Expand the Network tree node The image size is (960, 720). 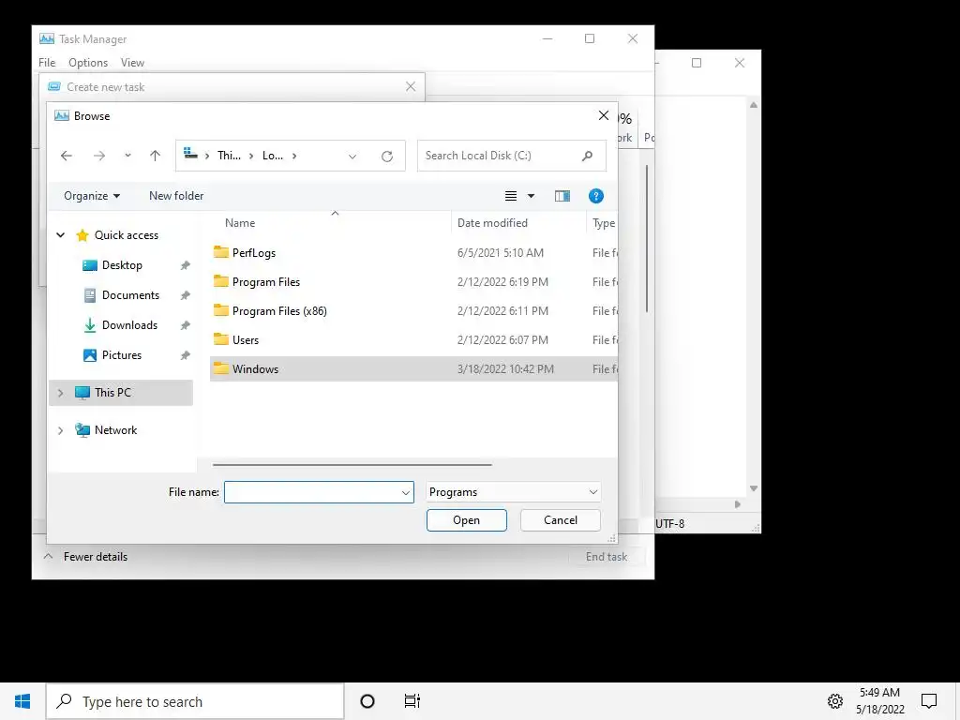[61, 430]
